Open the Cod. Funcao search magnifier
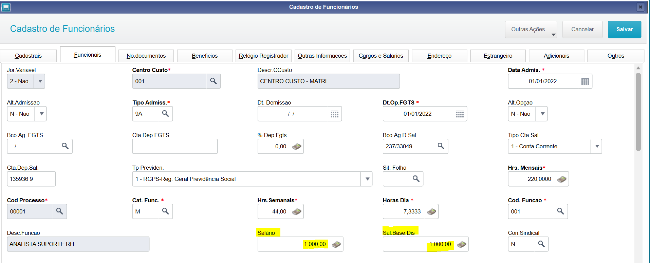The height and width of the screenshot is (263, 650). coord(560,211)
